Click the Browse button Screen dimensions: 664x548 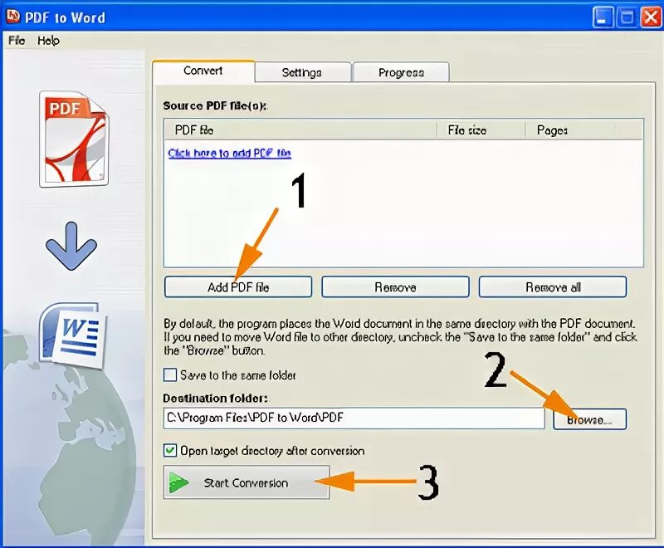[x=589, y=419]
